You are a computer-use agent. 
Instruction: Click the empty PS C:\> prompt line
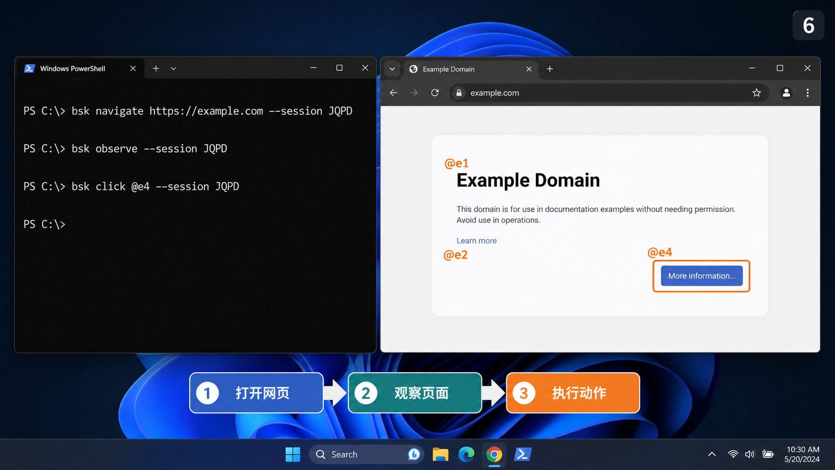pyautogui.click(x=44, y=224)
